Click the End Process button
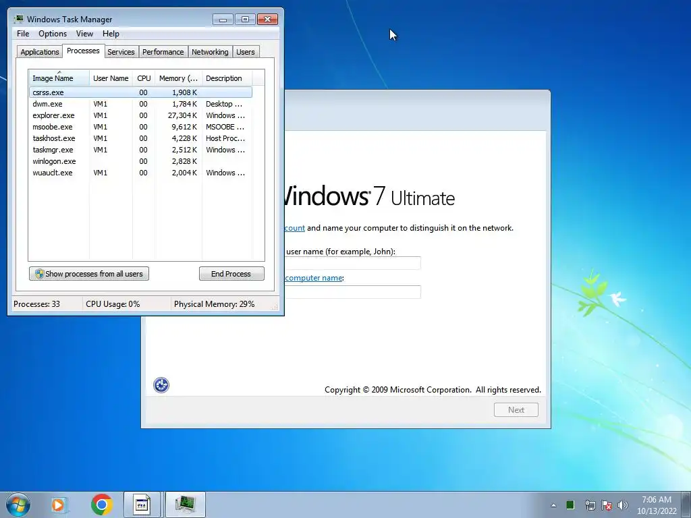Viewport: 691px width, 518px height. [231, 274]
